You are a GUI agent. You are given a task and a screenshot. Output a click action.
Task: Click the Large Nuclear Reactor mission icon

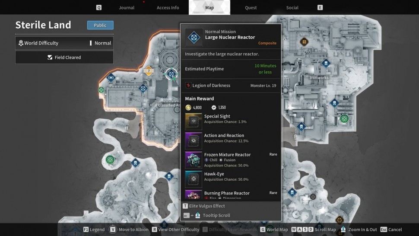194,38
